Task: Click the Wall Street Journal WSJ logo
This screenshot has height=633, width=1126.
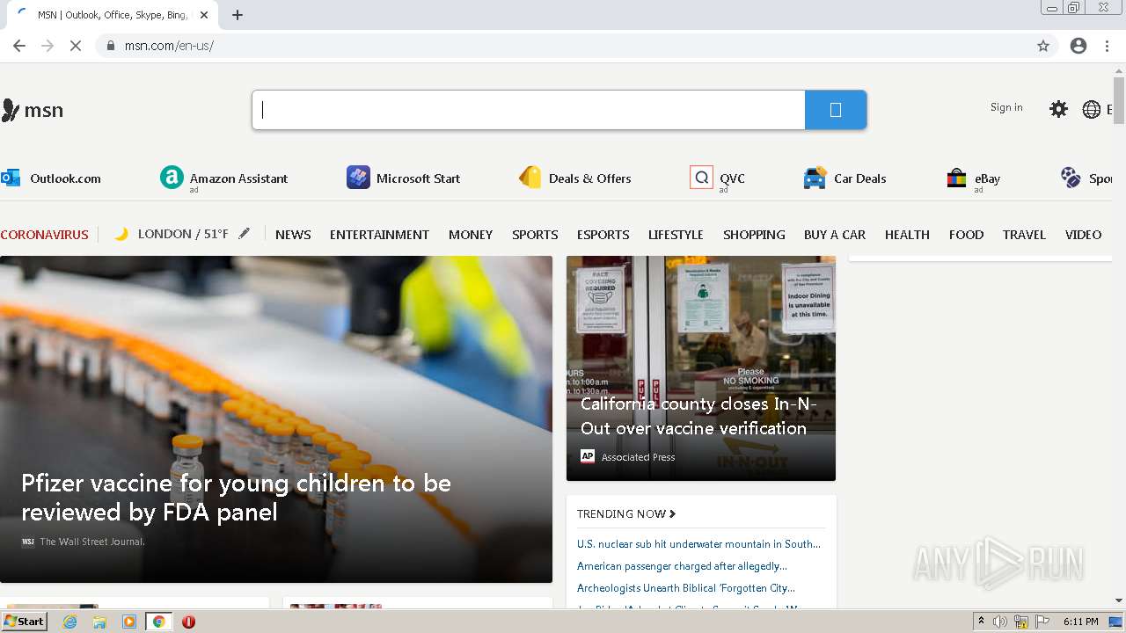Action: click(x=27, y=542)
